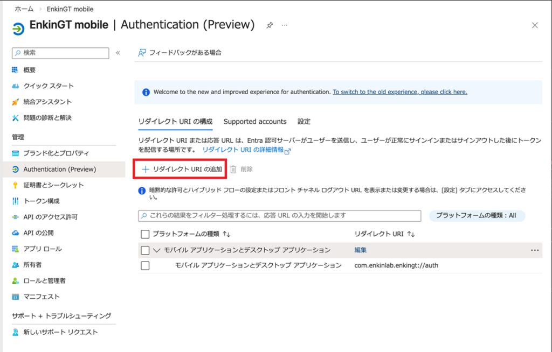
Task: Check the box for the platform group row
Action: (144, 250)
